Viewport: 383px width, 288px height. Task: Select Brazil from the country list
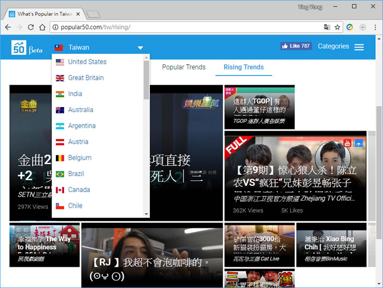[x=76, y=174]
